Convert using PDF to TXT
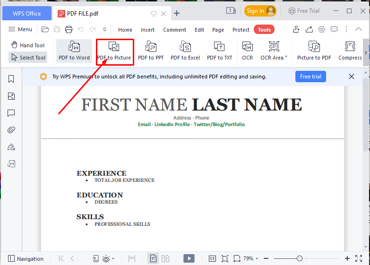 (x=219, y=51)
